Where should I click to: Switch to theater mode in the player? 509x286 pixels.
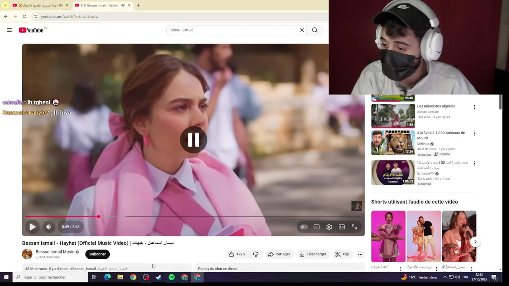coord(342,227)
